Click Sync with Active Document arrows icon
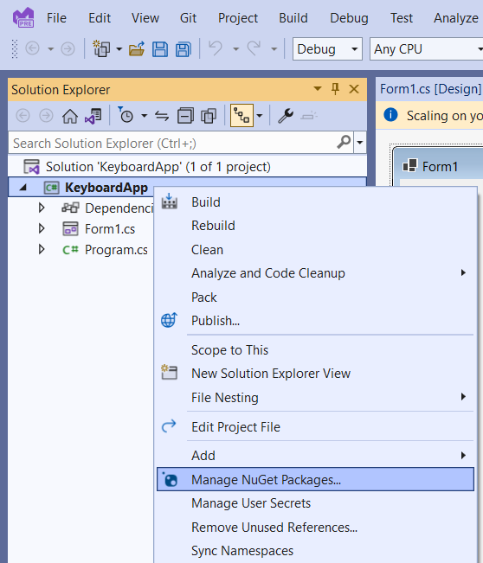483x563 pixels. (162, 116)
